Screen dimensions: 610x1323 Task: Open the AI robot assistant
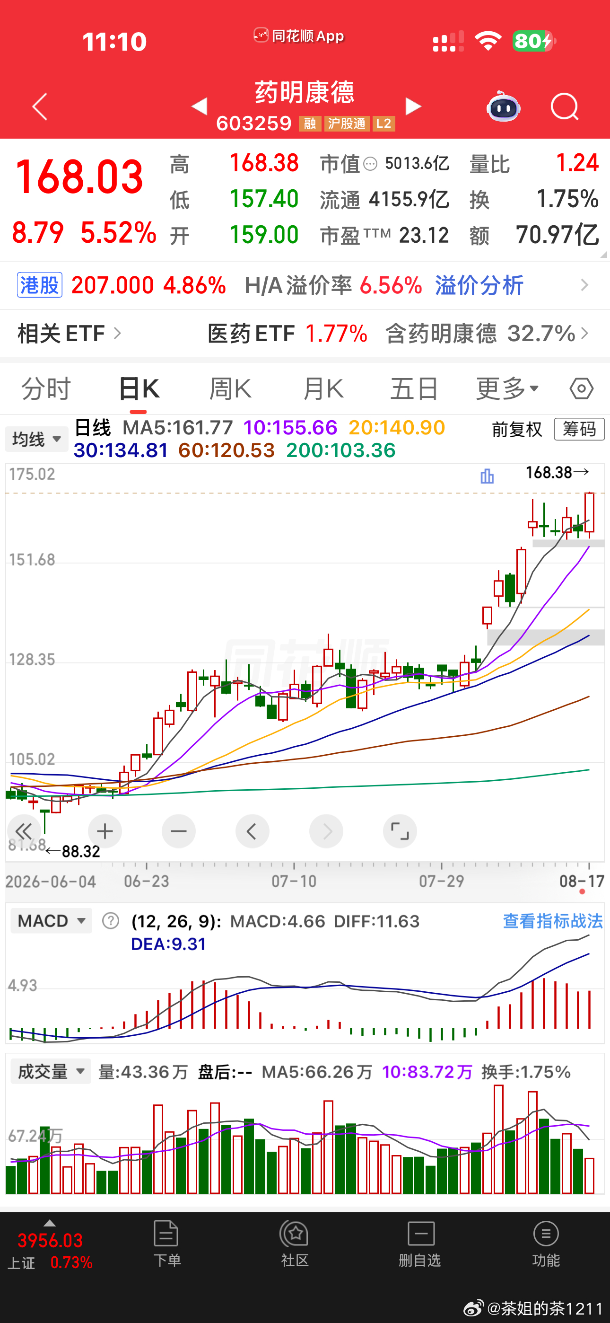503,106
